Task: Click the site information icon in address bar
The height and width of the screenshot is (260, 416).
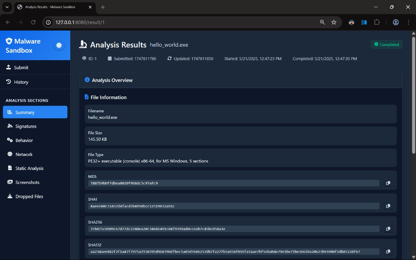Action: click(48, 22)
